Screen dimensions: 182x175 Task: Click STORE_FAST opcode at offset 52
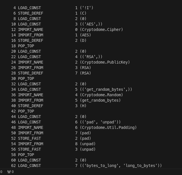coord(29,138)
